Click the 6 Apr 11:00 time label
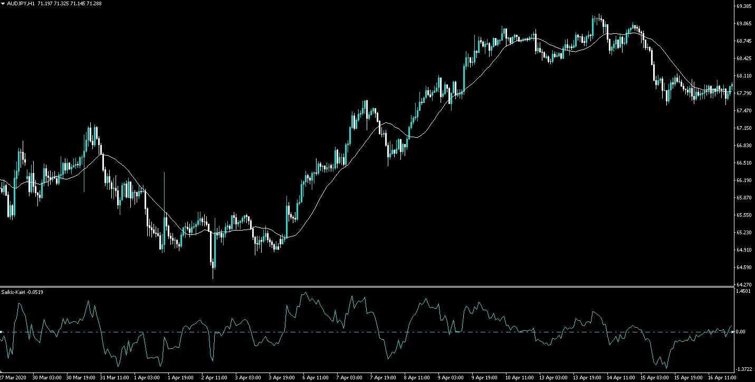 [x=316, y=378]
